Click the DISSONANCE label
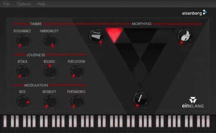 pyautogui.click(x=22, y=31)
